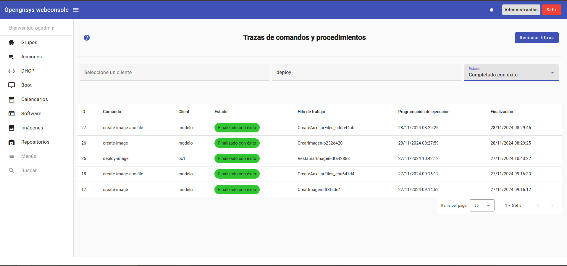Click the status badge for deploy-image row
567x266 pixels.
pos(237,158)
